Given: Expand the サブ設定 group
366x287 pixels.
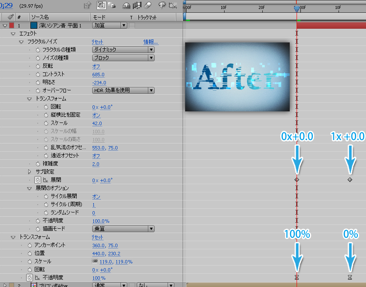Looking at the screenshot, I should pyautogui.click(x=30, y=172).
